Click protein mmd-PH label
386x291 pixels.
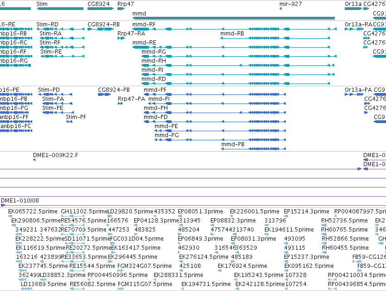(156, 108)
